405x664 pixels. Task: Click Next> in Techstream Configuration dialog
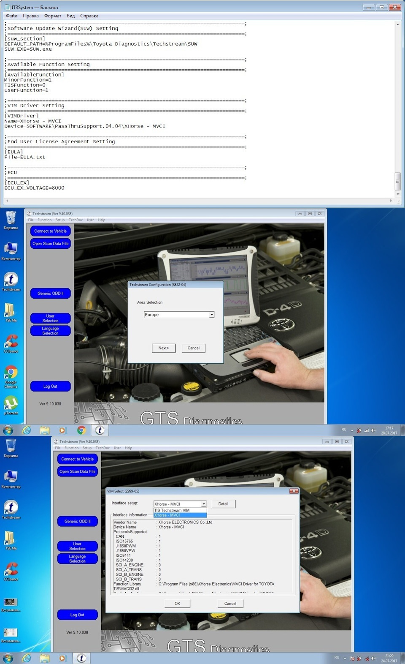tap(164, 348)
